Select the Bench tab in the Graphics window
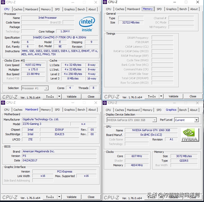The image size is (204, 202). tap(183, 110)
